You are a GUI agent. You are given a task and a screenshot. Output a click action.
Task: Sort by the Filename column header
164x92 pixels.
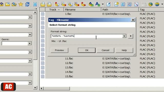(x=83, y=10)
